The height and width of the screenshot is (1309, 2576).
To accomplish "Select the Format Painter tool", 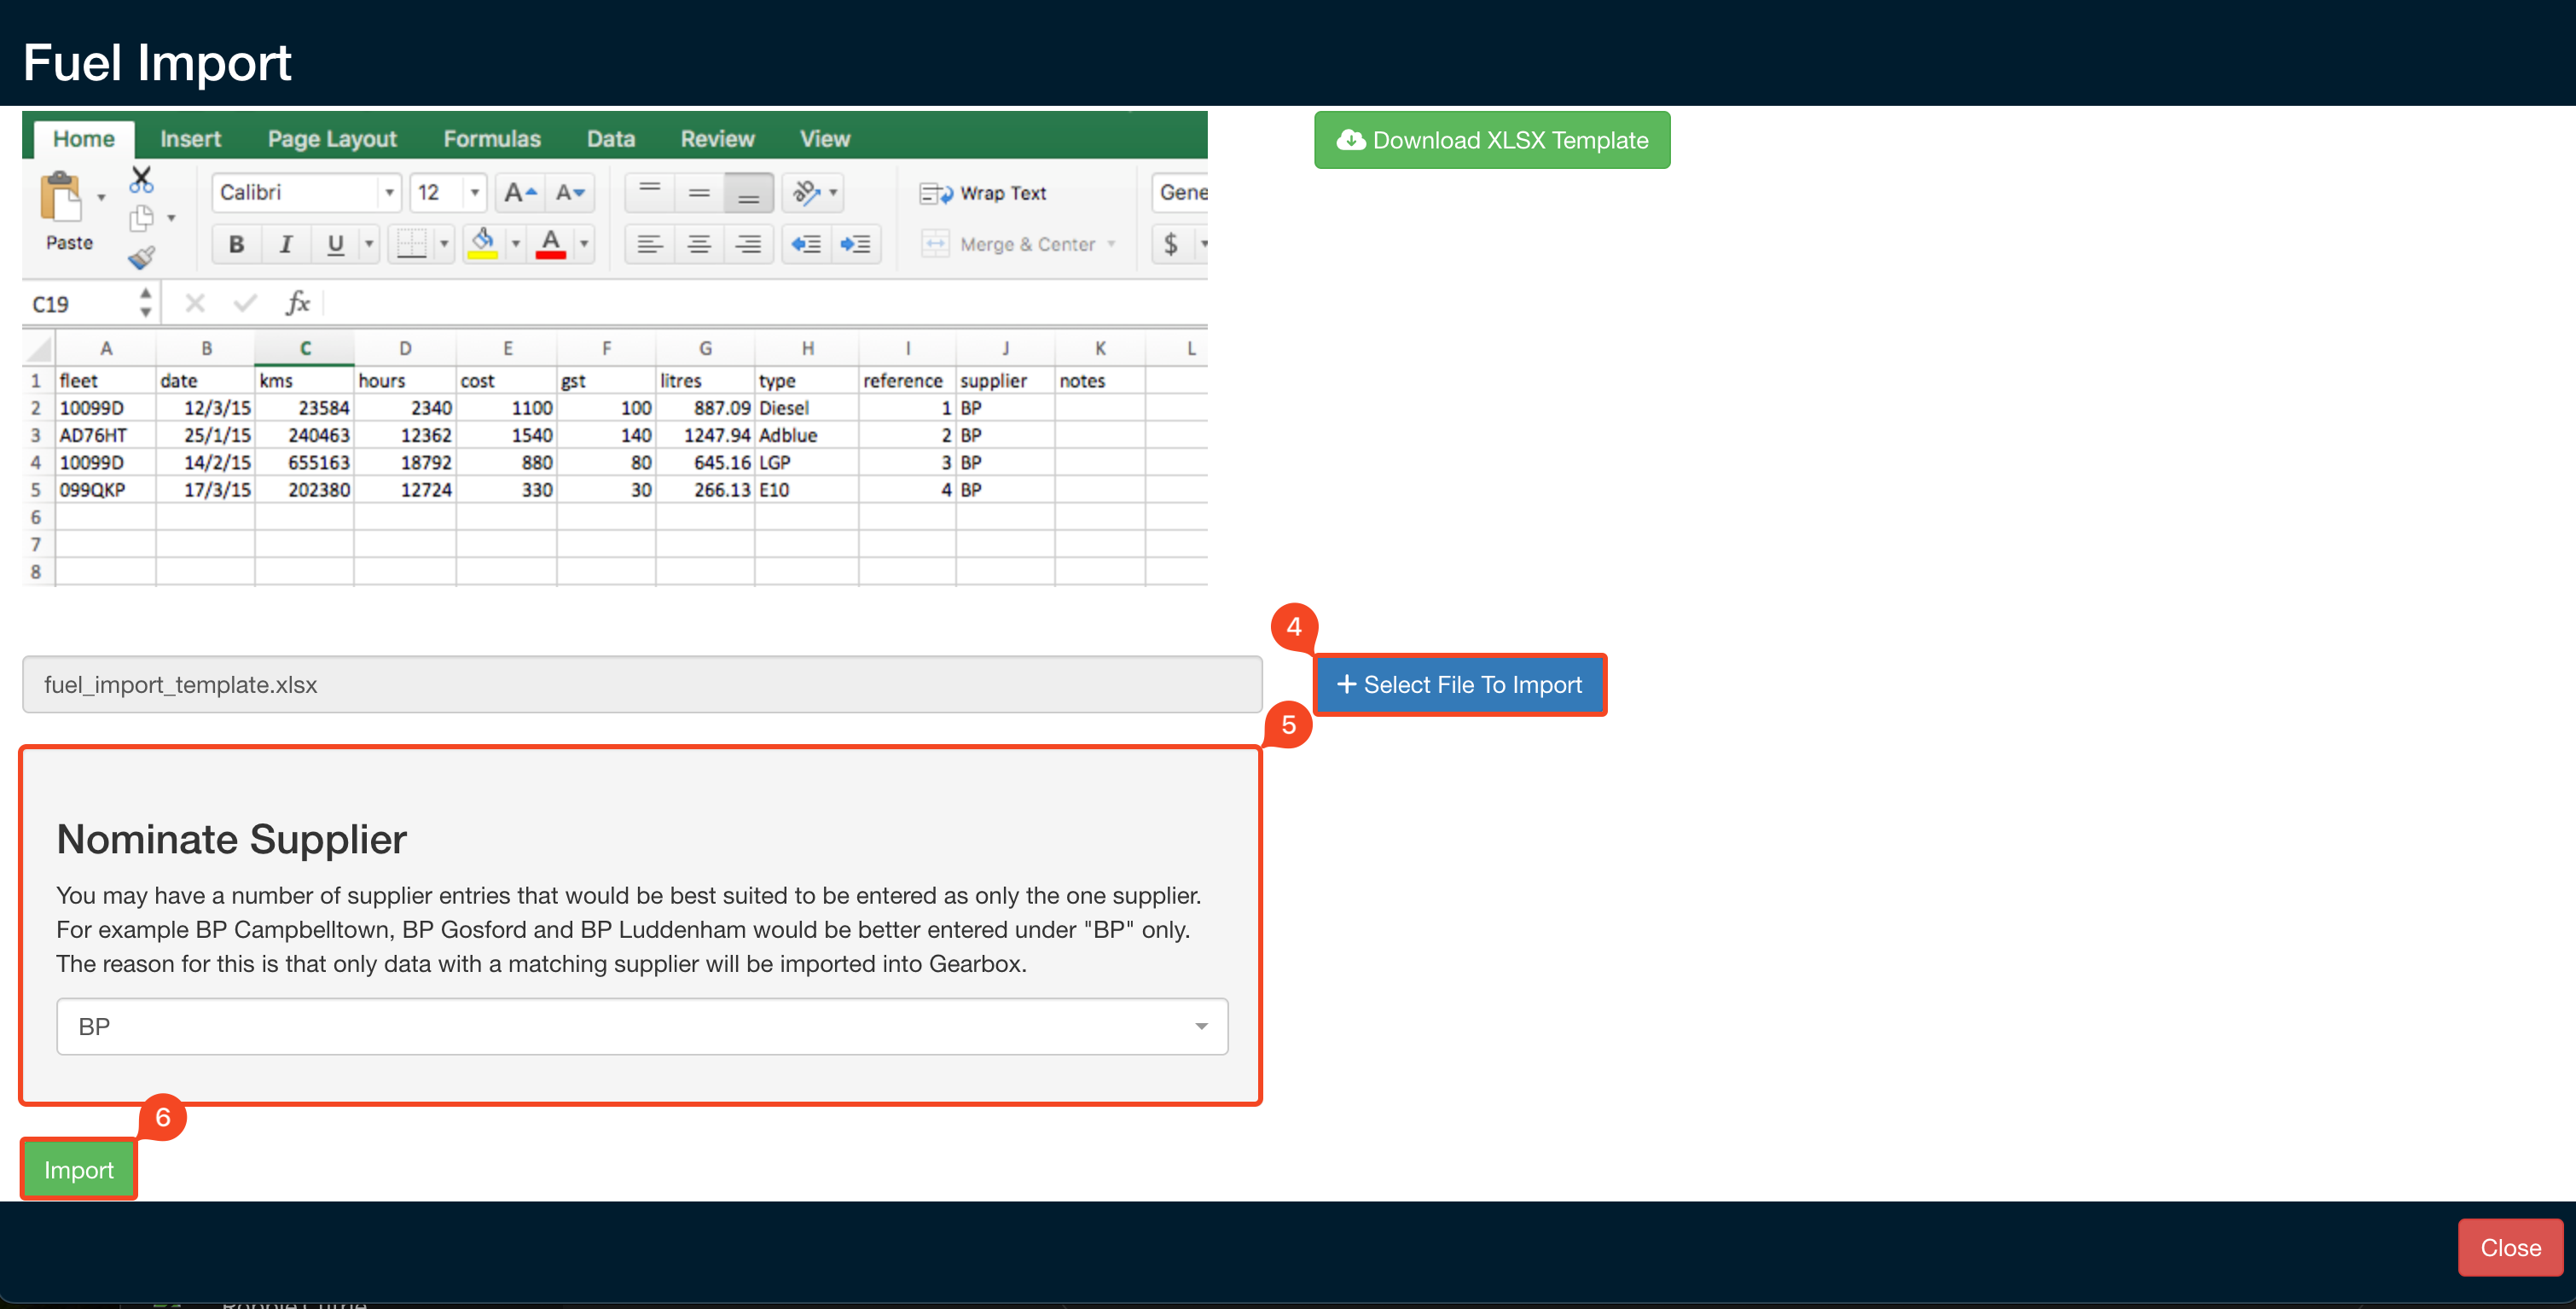I will coord(143,259).
